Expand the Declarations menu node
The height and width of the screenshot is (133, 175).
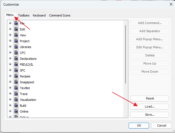pos(10,58)
